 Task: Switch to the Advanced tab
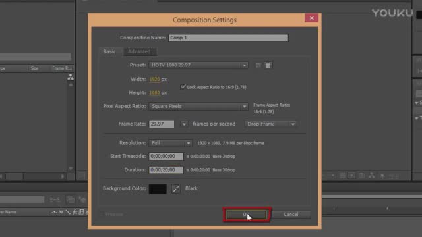(x=139, y=51)
